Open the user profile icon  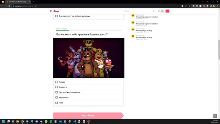[x=162, y=11]
